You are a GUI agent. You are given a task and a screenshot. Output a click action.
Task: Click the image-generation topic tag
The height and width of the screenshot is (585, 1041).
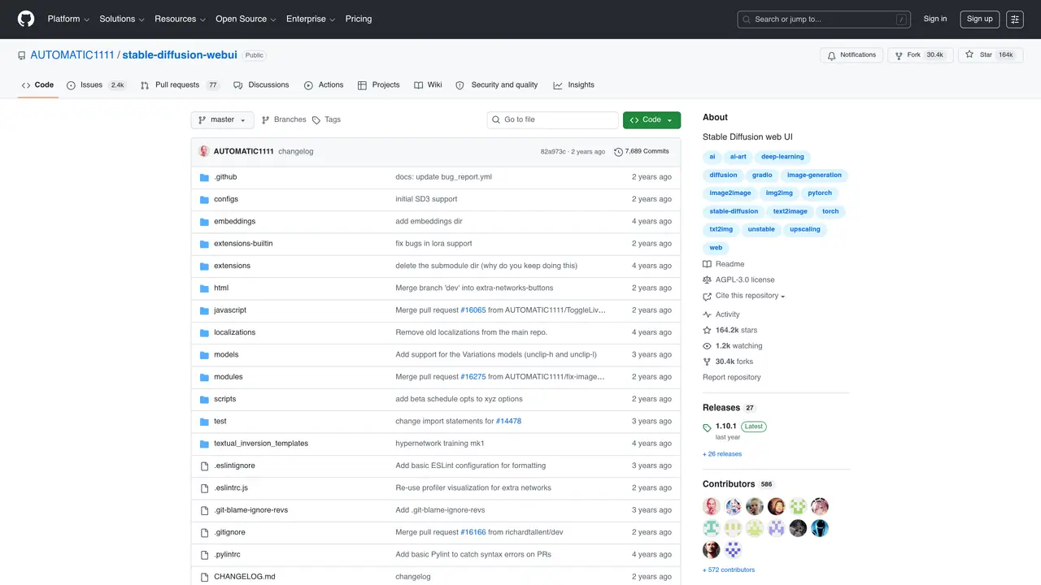[814, 175]
